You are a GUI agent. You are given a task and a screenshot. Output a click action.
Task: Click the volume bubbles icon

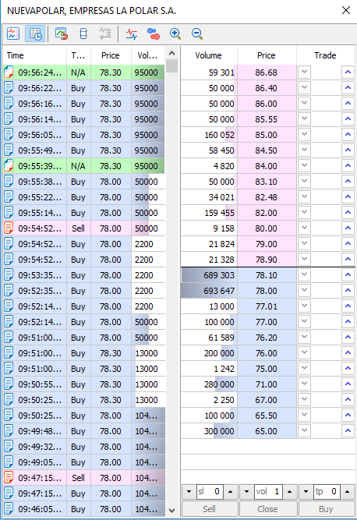tap(153, 34)
